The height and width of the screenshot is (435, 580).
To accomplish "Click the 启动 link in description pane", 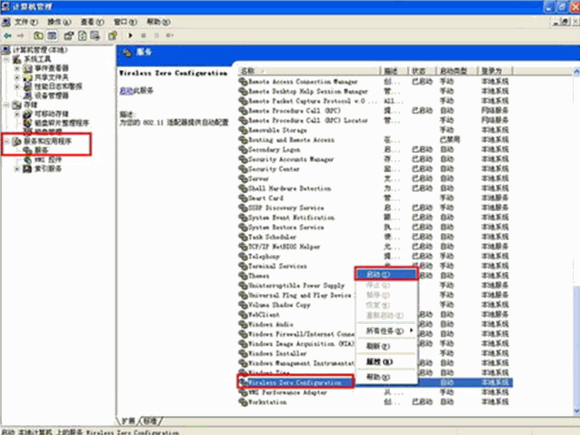I will click(x=125, y=91).
